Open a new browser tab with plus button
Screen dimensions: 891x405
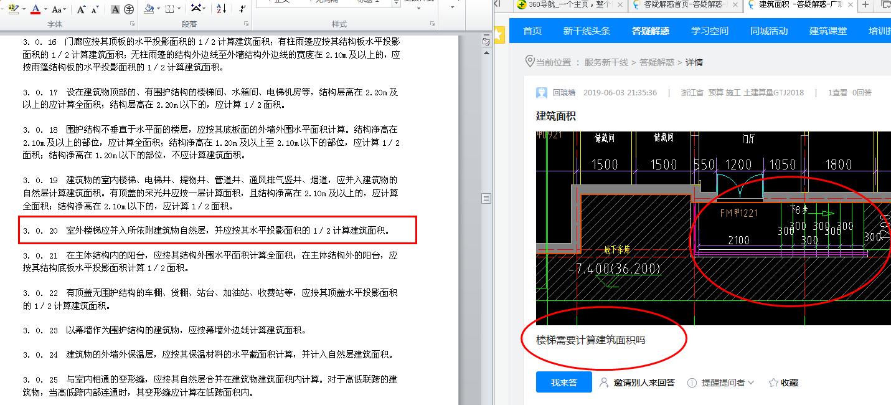tap(865, 5)
